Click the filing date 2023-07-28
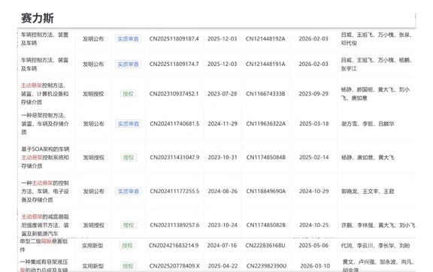The width and height of the screenshot is (433, 272). (x=223, y=94)
